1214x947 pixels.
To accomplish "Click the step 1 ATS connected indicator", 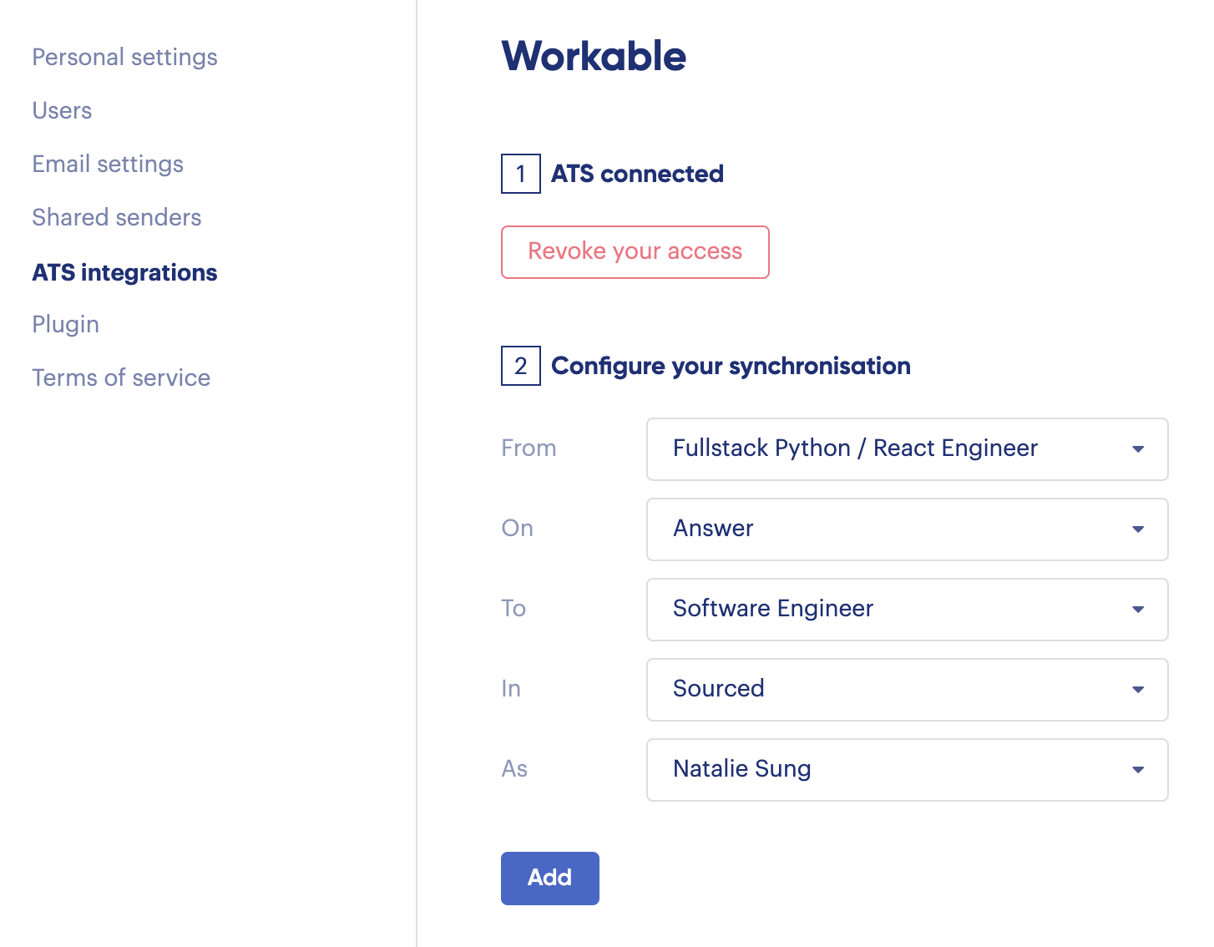I will 520,175.
